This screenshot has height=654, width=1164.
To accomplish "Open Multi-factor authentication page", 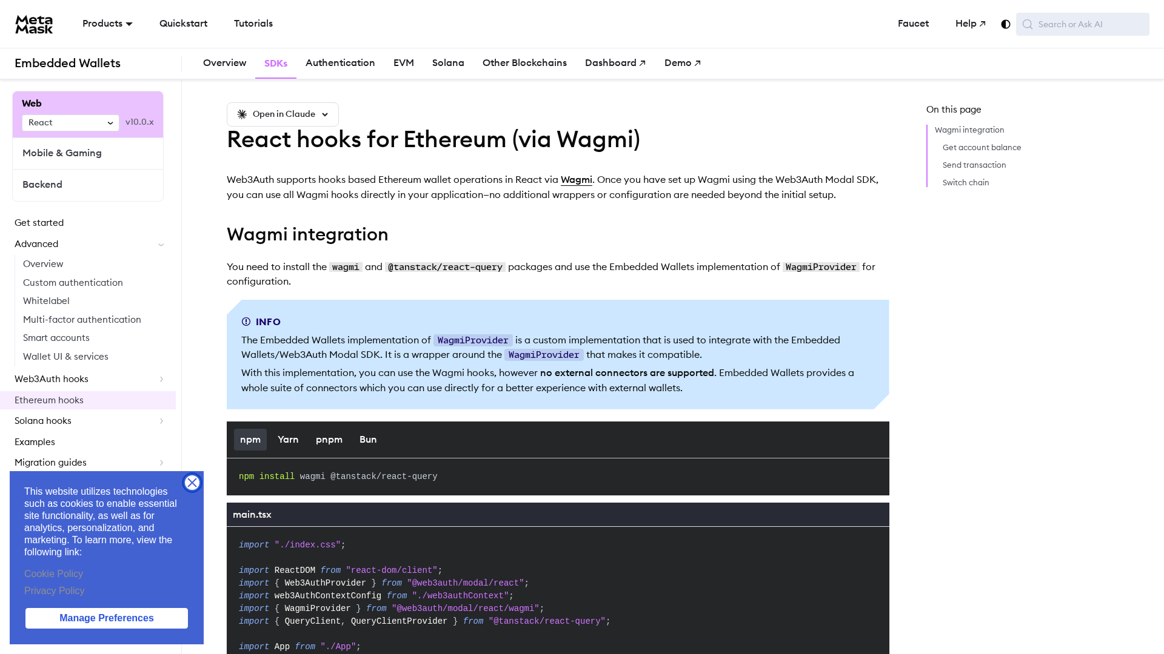I will pyautogui.click(x=82, y=320).
